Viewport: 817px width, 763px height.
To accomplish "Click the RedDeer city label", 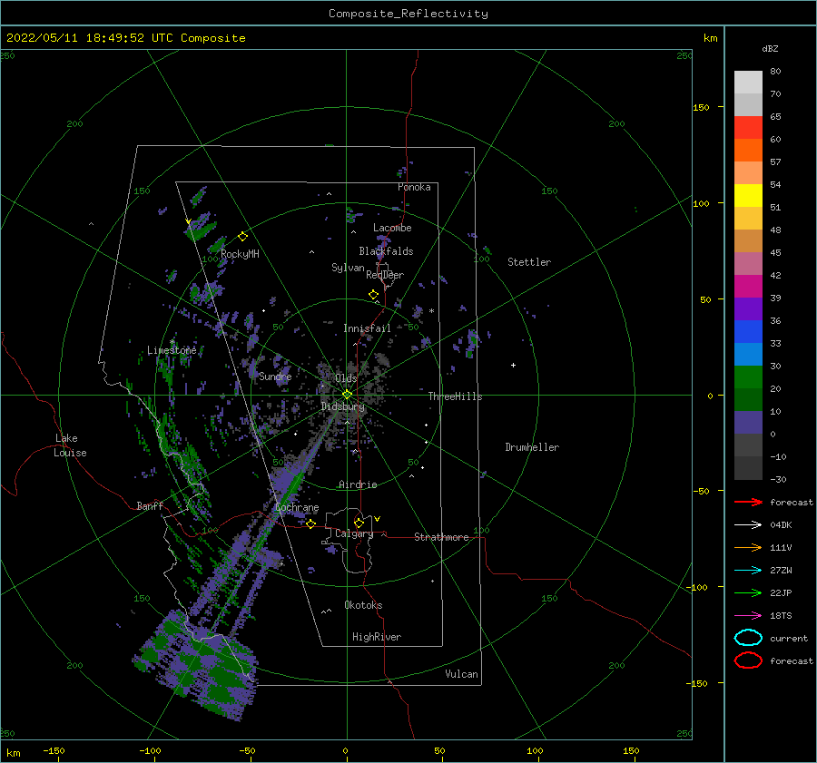I will (x=385, y=275).
